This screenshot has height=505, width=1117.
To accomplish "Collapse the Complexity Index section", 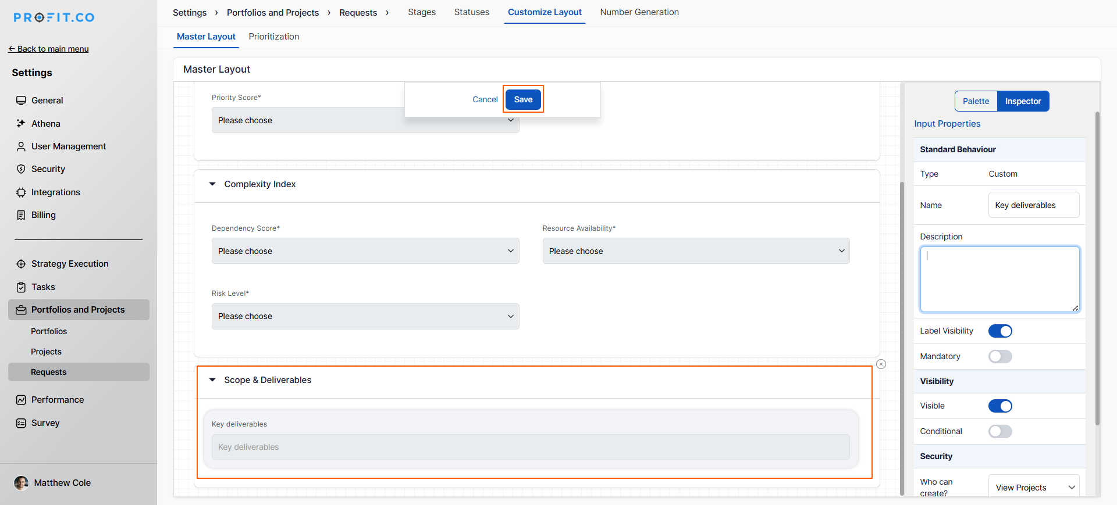I will pyautogui.click(x=212, y=184).
